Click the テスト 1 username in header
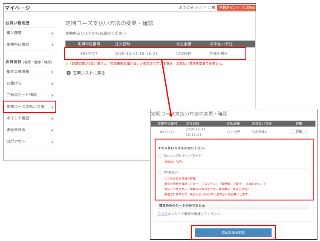 tap(202, 8)
